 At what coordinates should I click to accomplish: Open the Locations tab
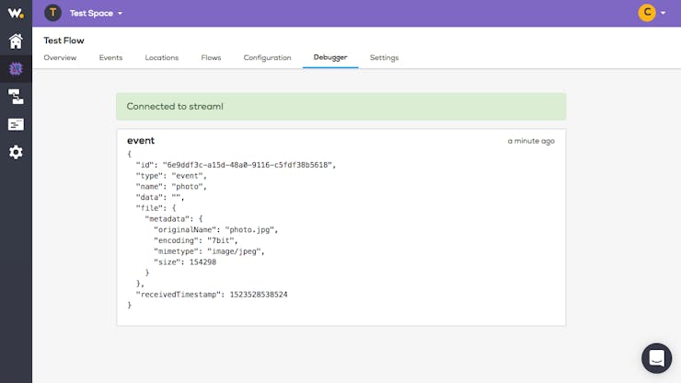(x=162, y=57)
